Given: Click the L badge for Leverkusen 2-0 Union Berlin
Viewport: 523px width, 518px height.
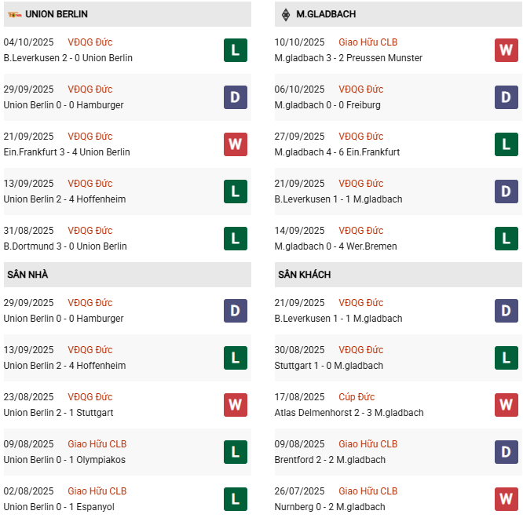Looking at the screenshot, I should [235, 50].
